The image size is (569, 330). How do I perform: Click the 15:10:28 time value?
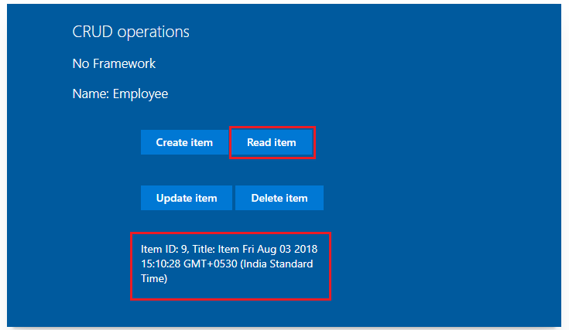pyautogui.click(x=162, y=264)
